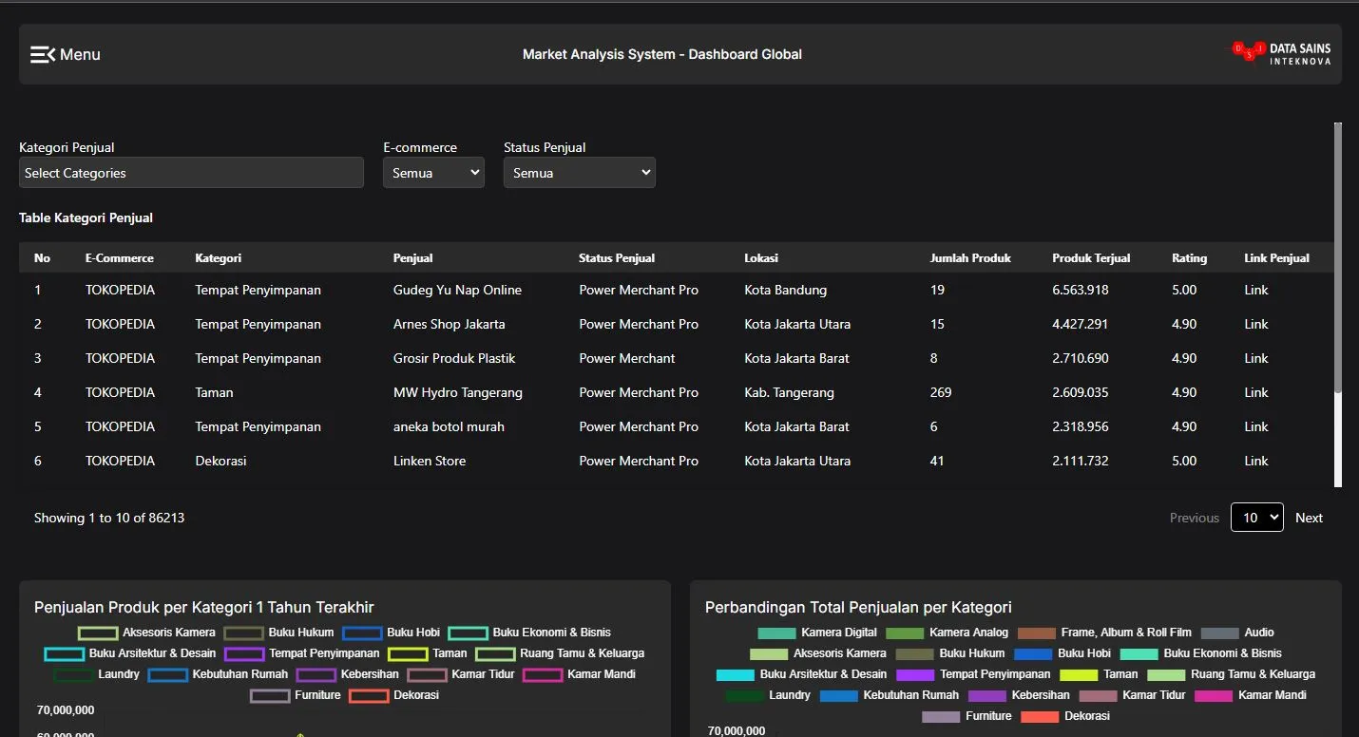Toggle Buku Ekonomi & Bisnis in 1 Tahun Terakhir chart

pos(529,633)
